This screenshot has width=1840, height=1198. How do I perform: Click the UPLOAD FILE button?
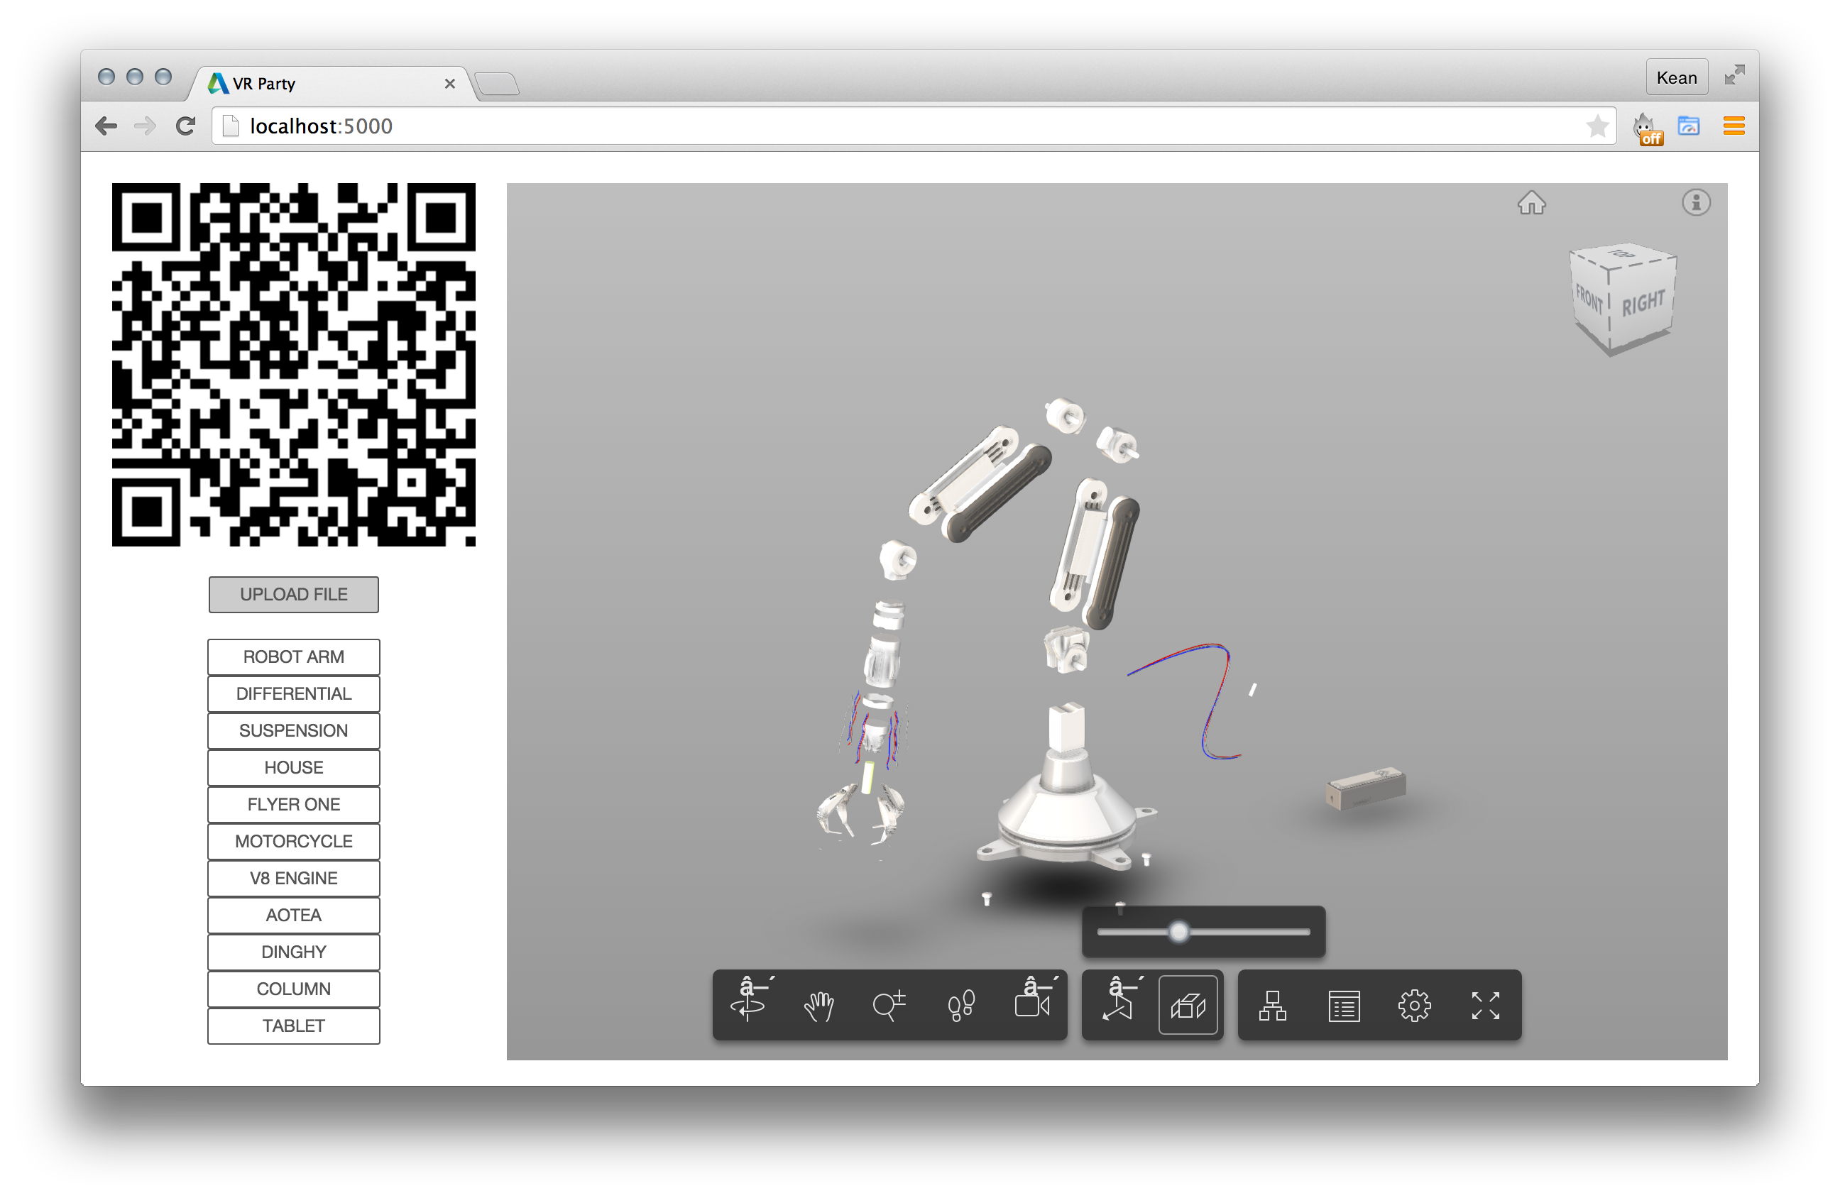[294, 594]
